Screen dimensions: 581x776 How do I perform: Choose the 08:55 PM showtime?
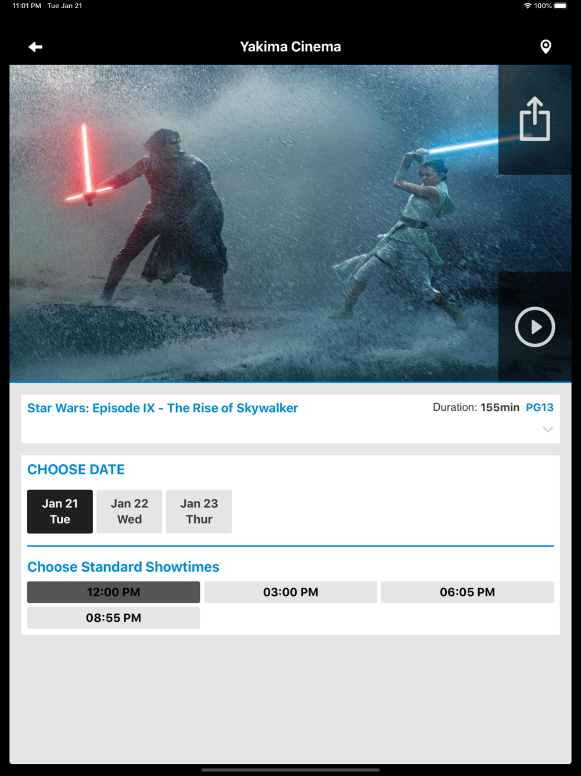coord(113,618)
